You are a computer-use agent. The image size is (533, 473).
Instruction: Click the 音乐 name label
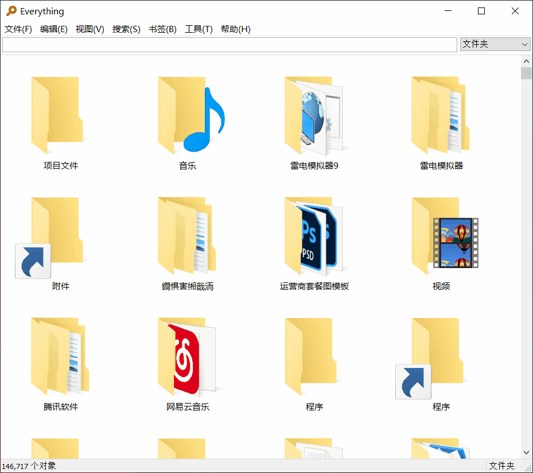[187, 165]
